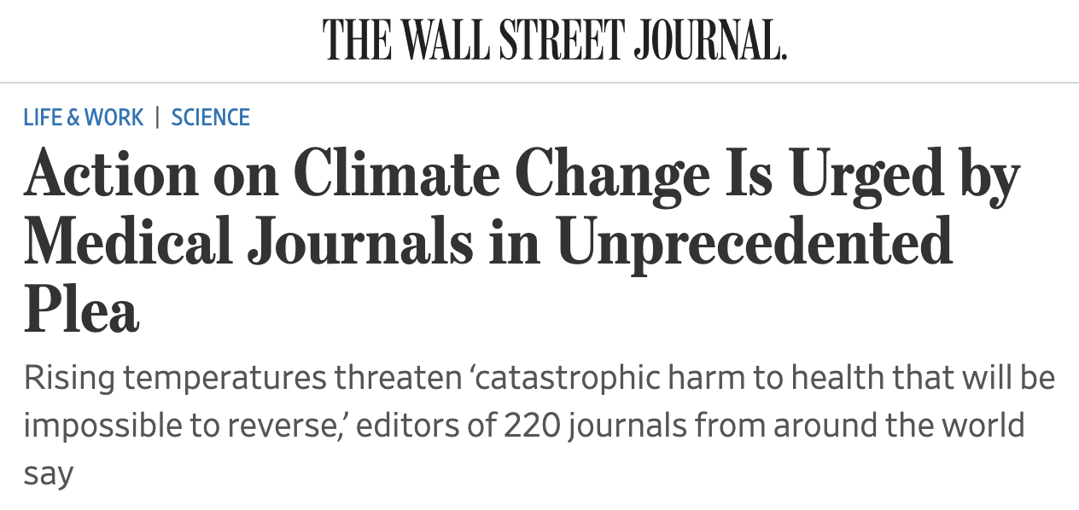
Task: Click the word 'Action' in the headline
Action: pos(112,174)
